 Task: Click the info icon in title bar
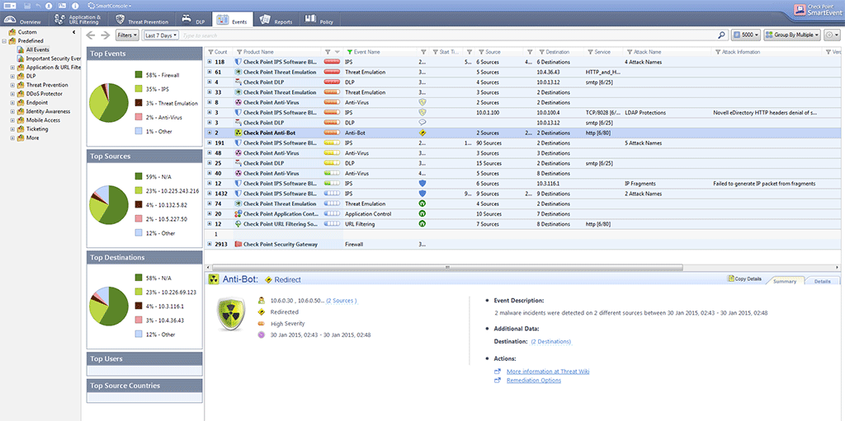[75, 5]
